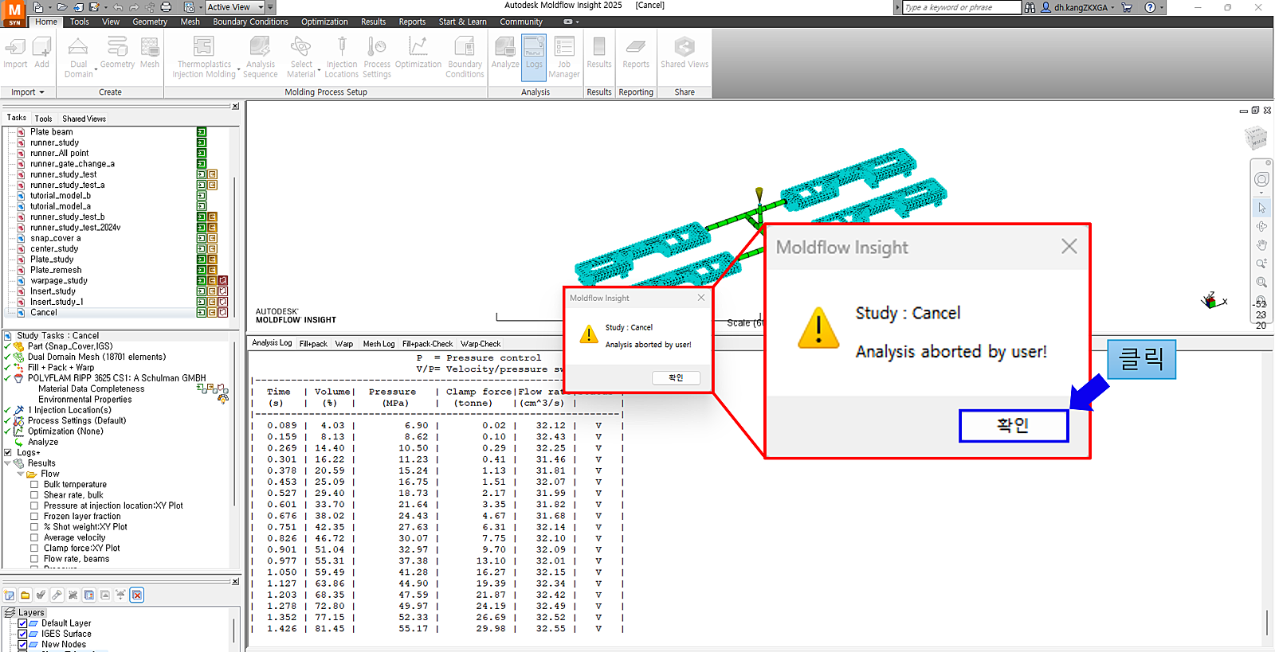Enable Pressure at injection location:XY Plot checkbox

[34, 506]
